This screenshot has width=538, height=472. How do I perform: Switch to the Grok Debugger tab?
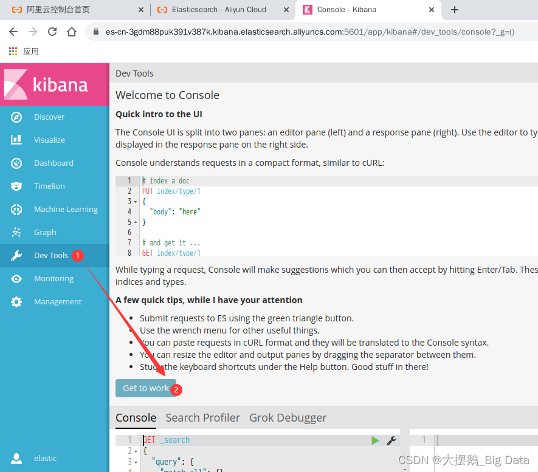point(288,418)
